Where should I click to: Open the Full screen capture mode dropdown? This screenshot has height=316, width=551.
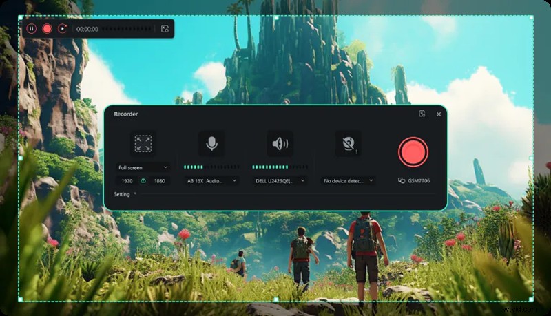point(143,167)
